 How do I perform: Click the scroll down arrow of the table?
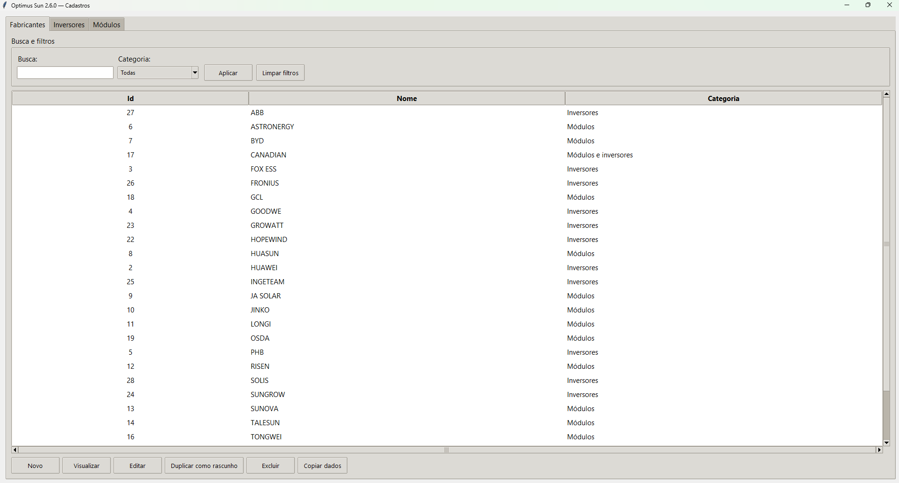coord(886,443)
